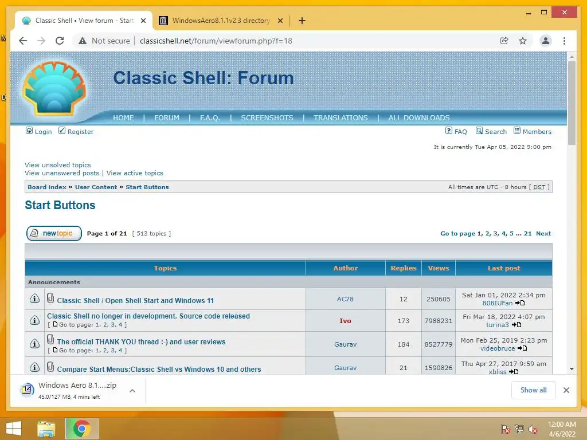View author AC78's profile

(345, 299)
